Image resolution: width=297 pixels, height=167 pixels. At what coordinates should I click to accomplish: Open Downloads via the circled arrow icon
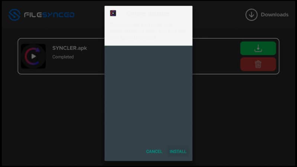point(251,14)
